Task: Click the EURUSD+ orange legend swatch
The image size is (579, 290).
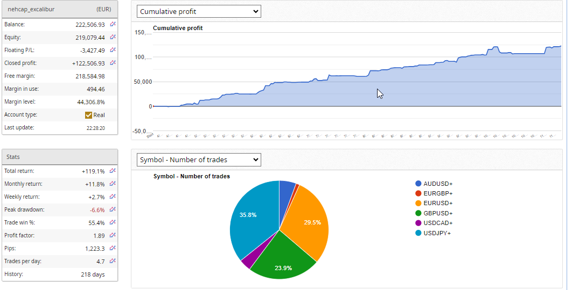Action: 418,203
